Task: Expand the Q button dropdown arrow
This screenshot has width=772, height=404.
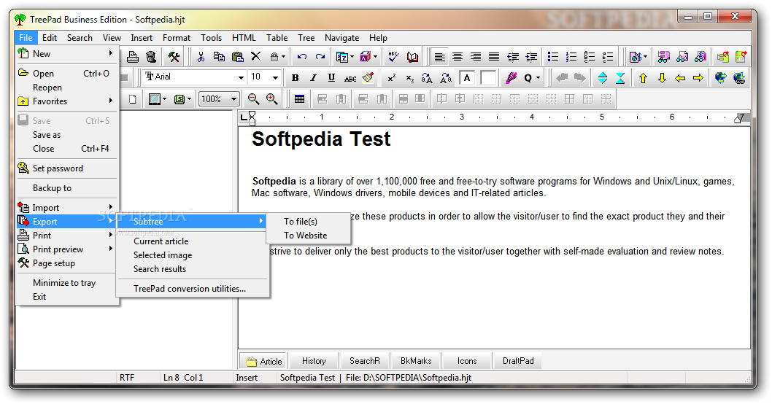Action: point(538,78)
